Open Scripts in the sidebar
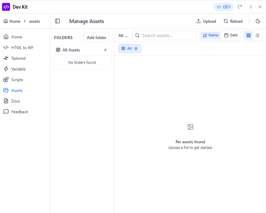This screenshot has width=266, height=213. tap(13, 80)
